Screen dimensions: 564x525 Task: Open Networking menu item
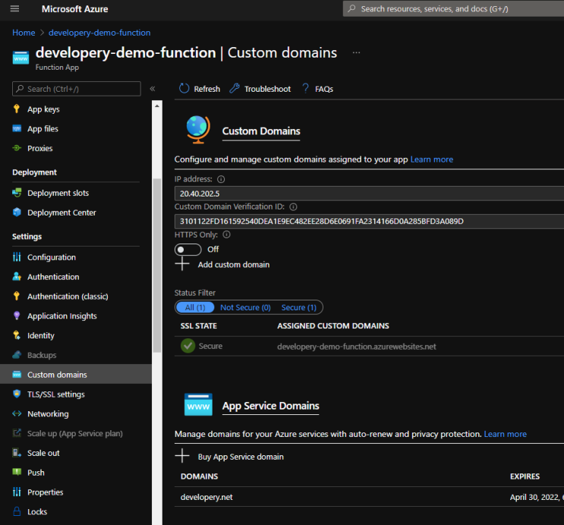pyautogui.click(x=48, y=413)
